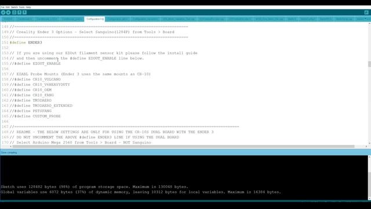The image size is (371, 209).
Task: Click the editor vertical scrollbar thumb
Action: click(369, 64)
